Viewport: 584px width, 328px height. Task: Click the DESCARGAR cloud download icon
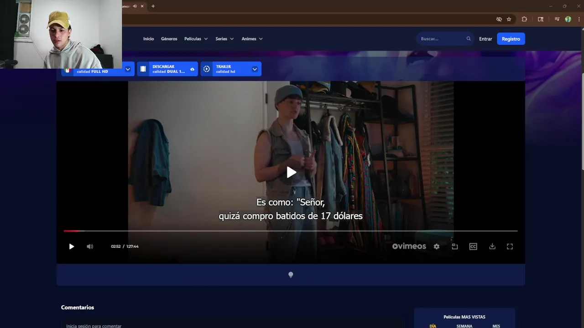(192, 69)
